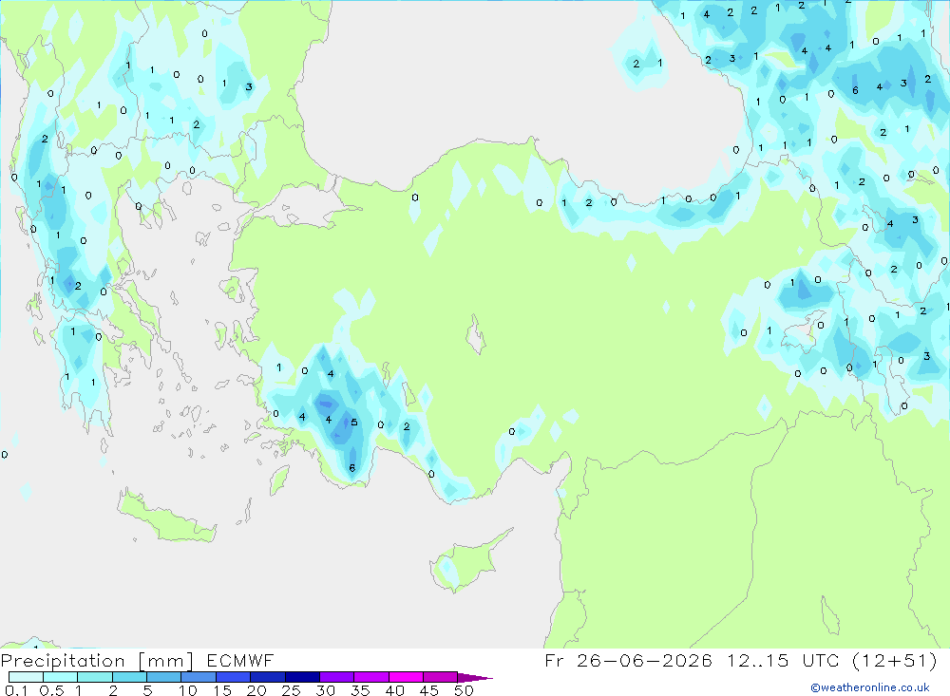Select the 25–30 mm navy legend swatch
Screen dimensions: 950x696
302,677
